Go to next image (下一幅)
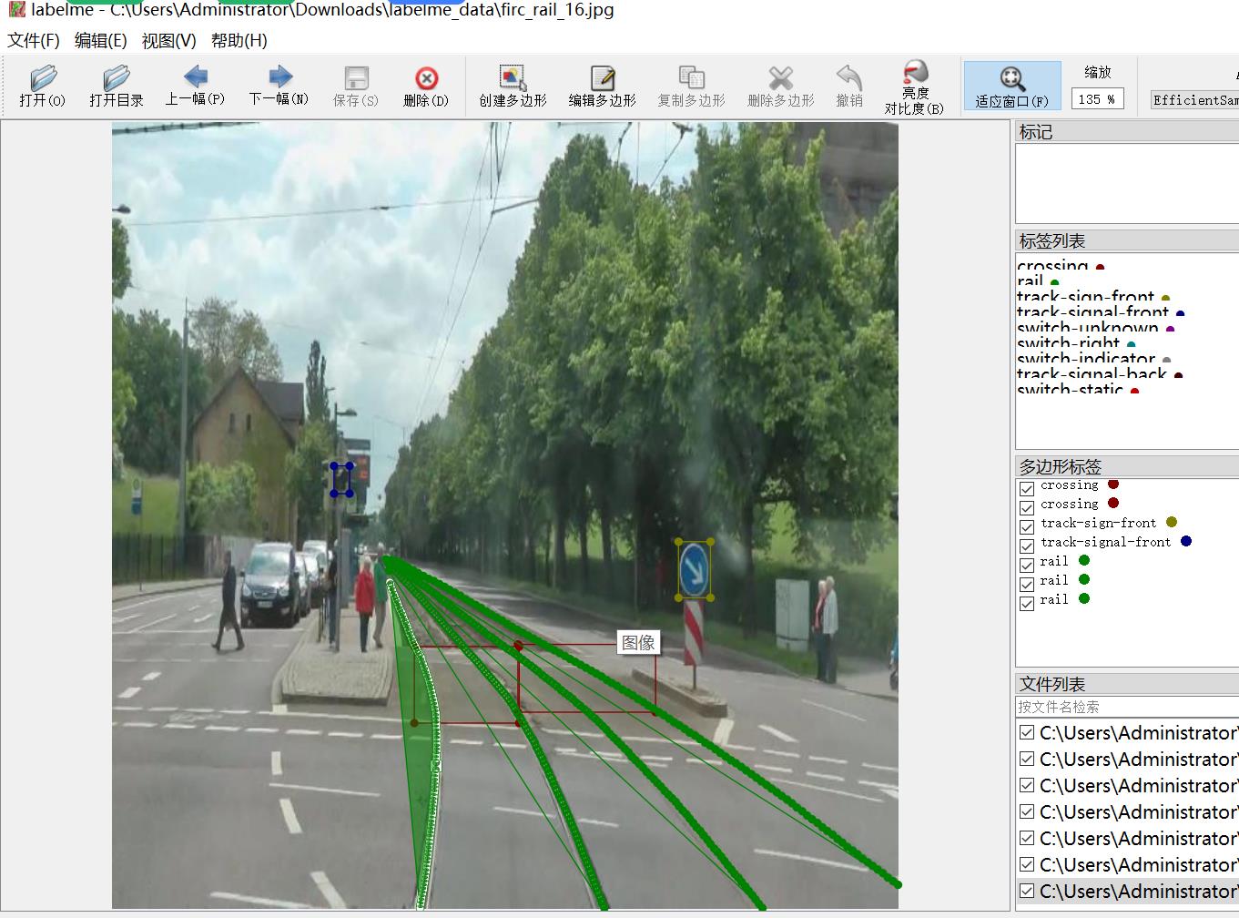 click(x=279, y=86)
